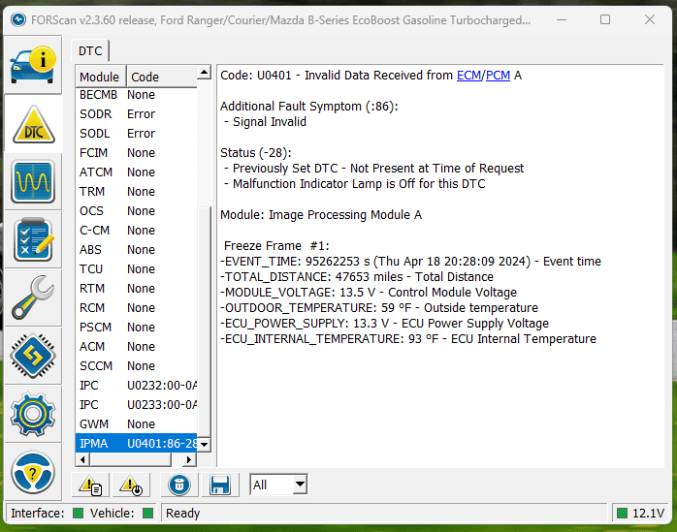Click the FORScan app icon in title bar
The image size is (677, 532).
point(18,19)
